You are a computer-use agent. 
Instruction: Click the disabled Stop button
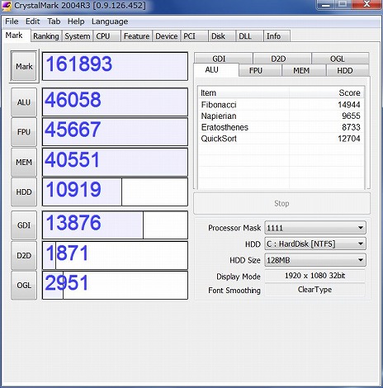[281, 203]
